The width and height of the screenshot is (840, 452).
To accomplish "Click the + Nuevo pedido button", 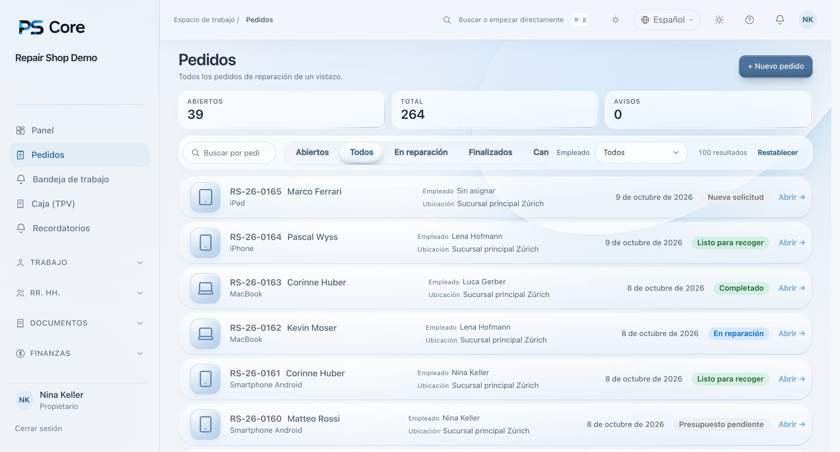I will 776,66.
